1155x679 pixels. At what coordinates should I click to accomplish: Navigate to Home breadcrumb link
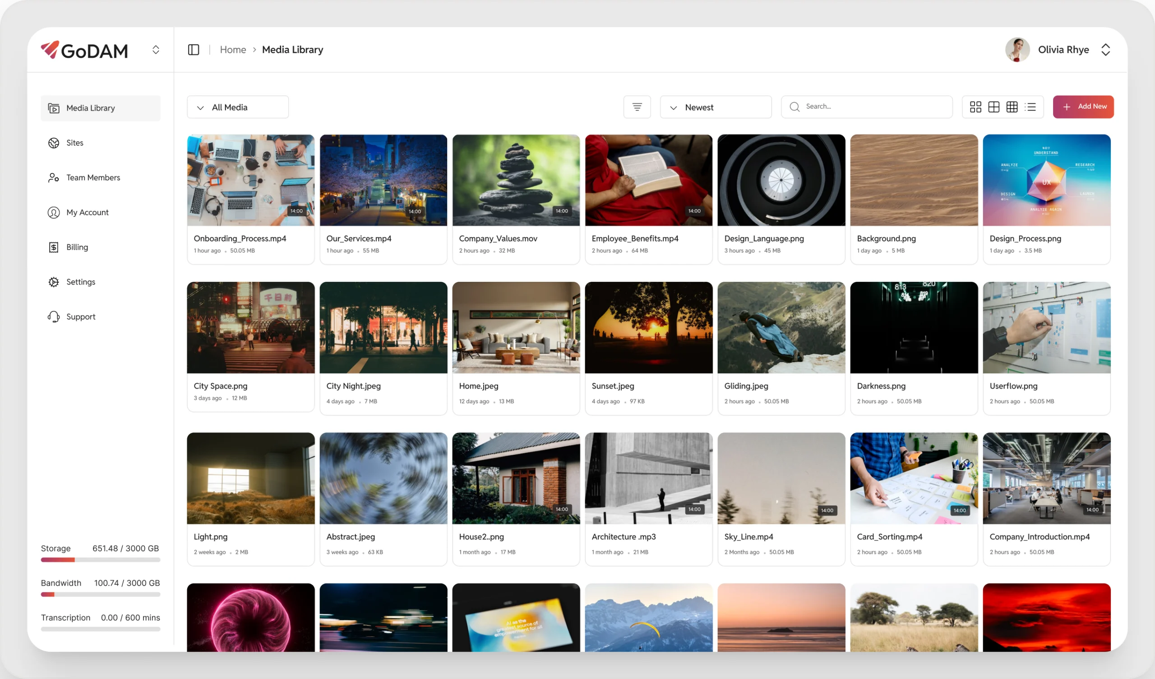click(x=233, y=50)
